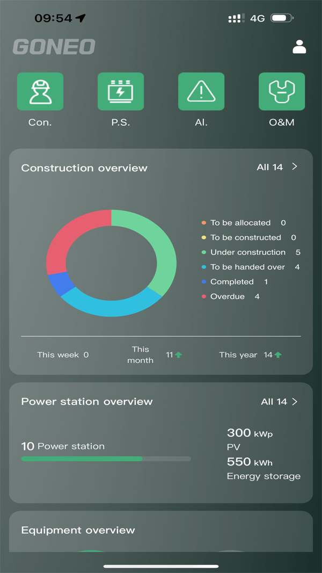322x573 pixels.
Task: Open the Alarm warning triangle icon
Action: point(201,91)
